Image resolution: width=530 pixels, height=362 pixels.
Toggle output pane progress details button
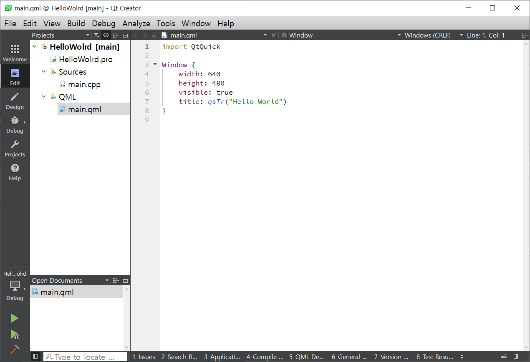click(x=505, y=357)
